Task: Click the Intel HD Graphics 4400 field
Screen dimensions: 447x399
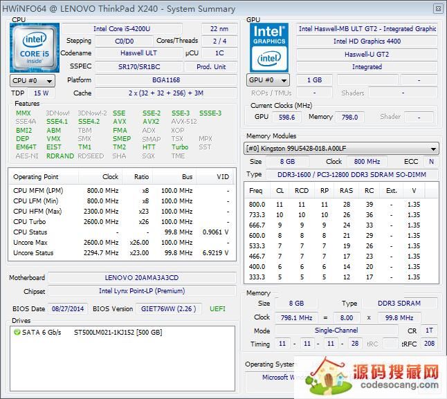Action: [x=367, y=41]
